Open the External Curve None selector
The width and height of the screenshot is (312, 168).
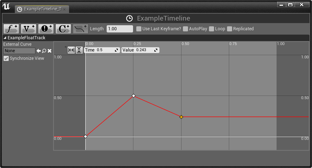[19, 51]
